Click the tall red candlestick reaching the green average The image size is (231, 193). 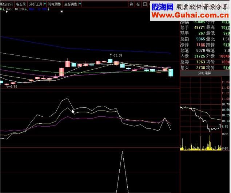point(61,72)
